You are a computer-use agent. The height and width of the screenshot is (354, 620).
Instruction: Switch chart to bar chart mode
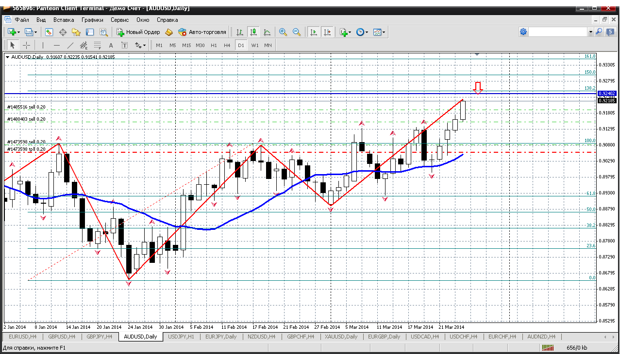pos(240,32)
